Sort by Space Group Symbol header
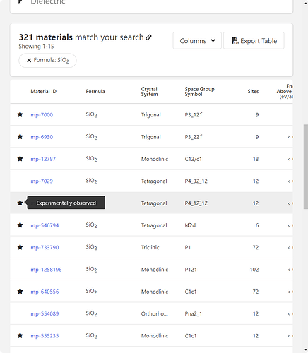 (x=200, y=92)
